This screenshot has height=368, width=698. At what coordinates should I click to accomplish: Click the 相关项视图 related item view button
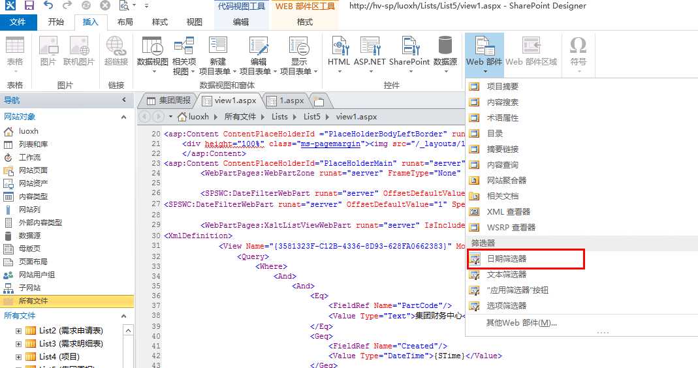coord(184,56)
